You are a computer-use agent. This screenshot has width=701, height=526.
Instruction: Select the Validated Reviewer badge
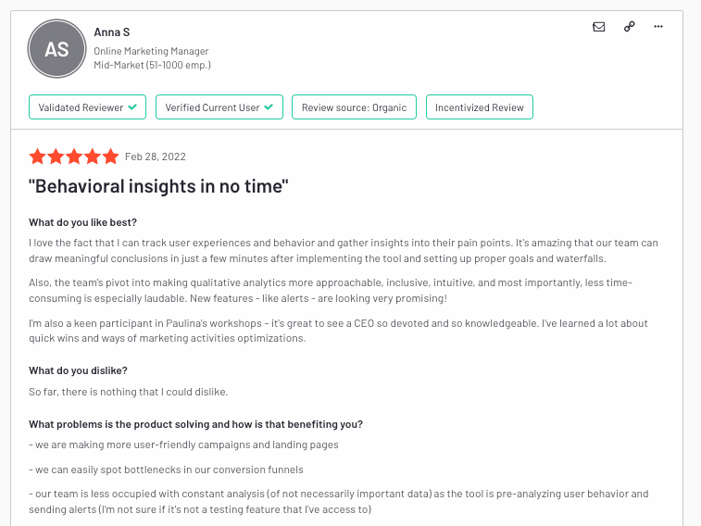88,107
